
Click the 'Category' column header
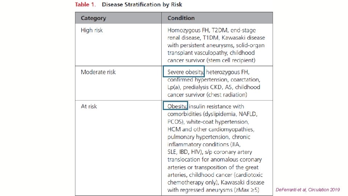(x=118, y=18)
